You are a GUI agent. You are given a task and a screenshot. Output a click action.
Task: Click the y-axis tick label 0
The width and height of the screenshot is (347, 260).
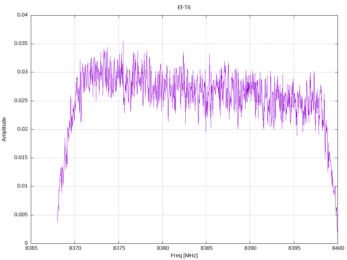pos(26,243)
